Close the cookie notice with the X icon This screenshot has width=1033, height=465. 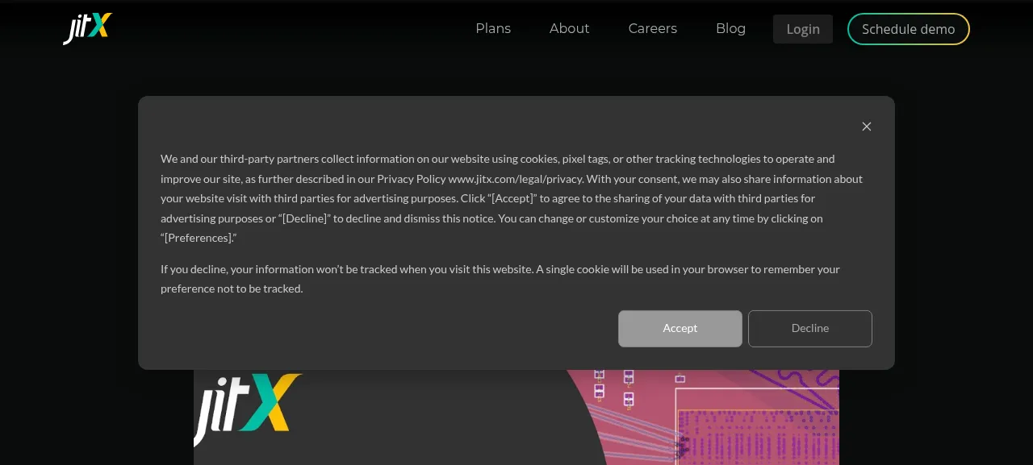pyautogui.click(x=867, y=127)
